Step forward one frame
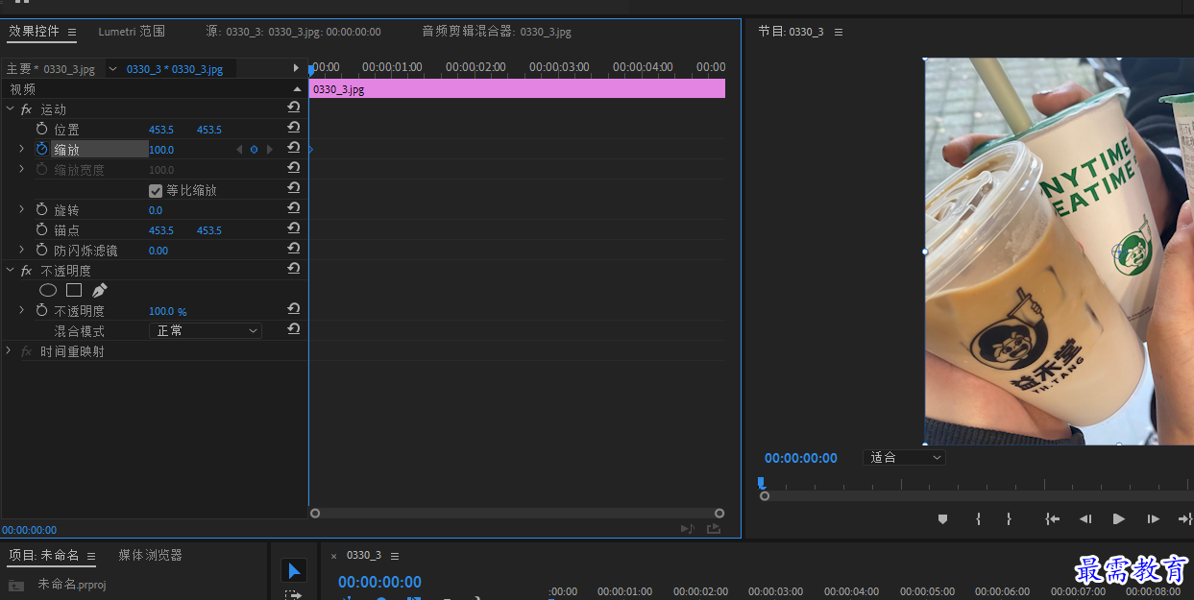Image resolution: width=1194 pixels, height=600 pixels. pos(1154,518)
